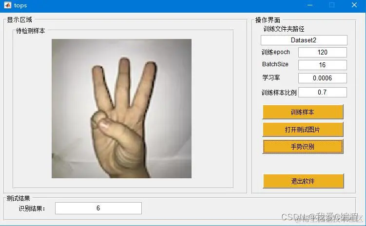
Task: Click the MATLAB icon in title bar
Action: pos(7,5)
